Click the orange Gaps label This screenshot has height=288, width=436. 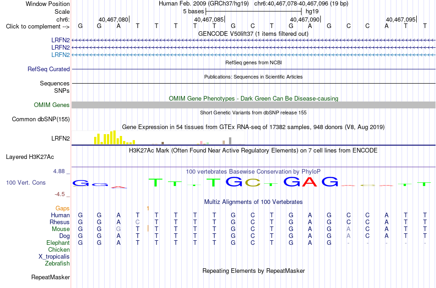[62, 208]
